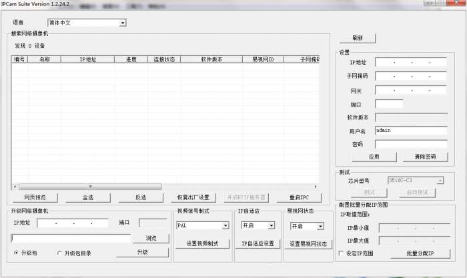Click the 清除密码 button

point(426,157)
